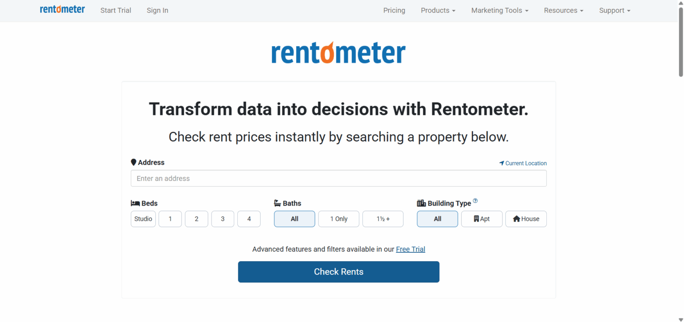
Task: Go to the Pricing page
Action: [x=394, y=10]
